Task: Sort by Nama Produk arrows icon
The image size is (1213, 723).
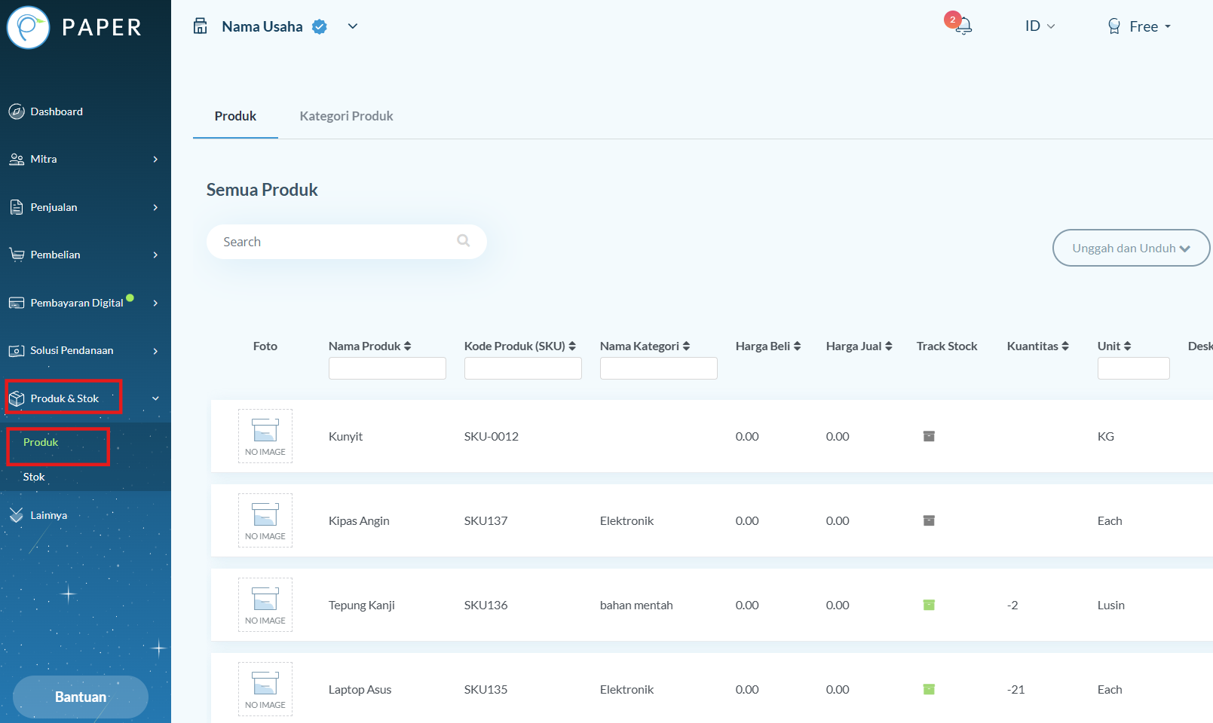Action: (x=408, y=346)
